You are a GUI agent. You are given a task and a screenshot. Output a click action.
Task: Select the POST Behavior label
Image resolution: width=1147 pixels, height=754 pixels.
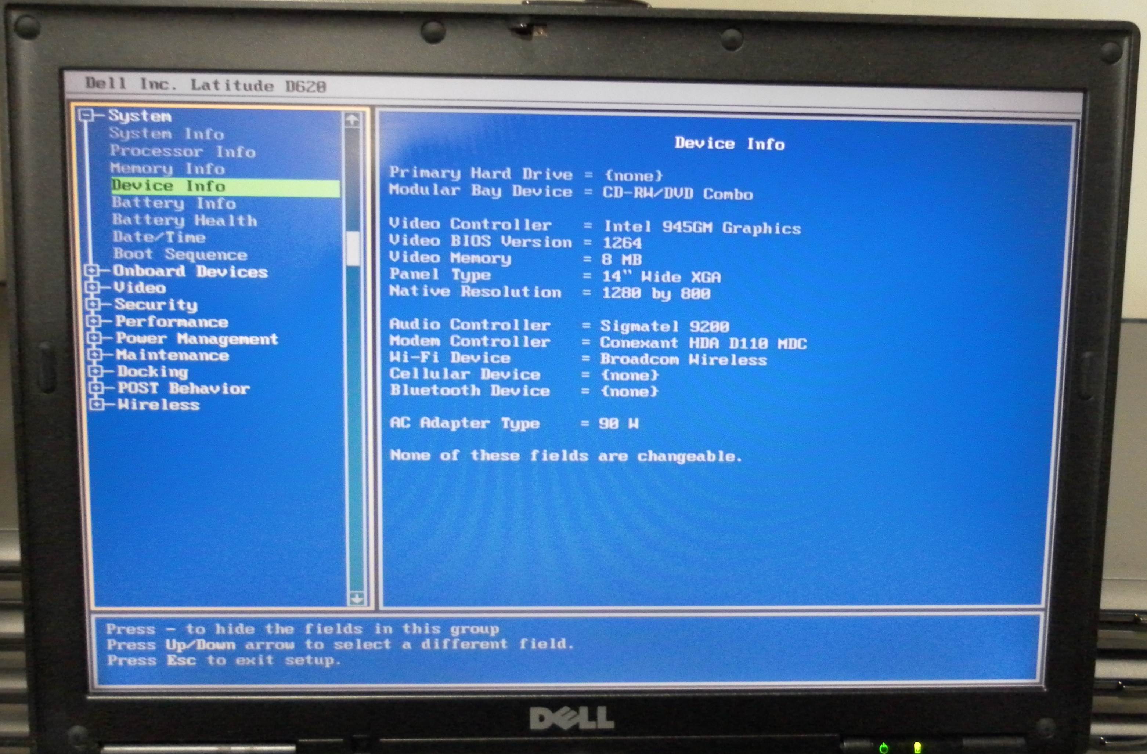point(184,388)
